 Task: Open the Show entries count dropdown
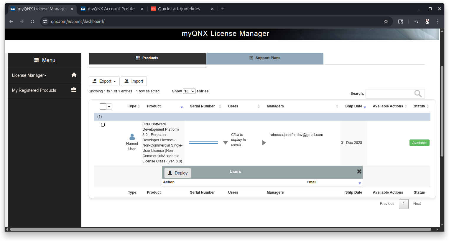click(189, 91)
